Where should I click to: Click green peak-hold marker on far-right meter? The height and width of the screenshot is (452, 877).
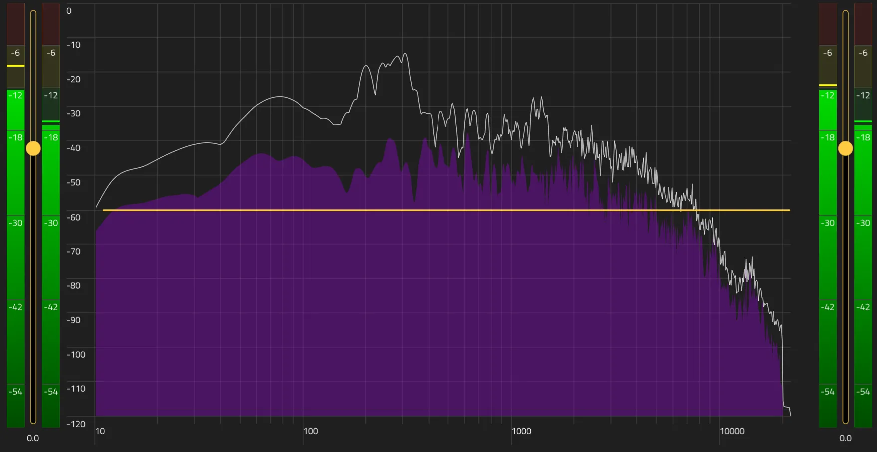pos(863,121)
